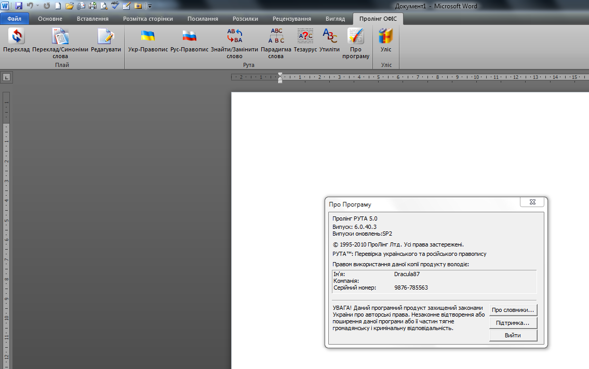589x369 pixels.
Task: Open the Рецензування tab
Action: click(x=292, y=19)
